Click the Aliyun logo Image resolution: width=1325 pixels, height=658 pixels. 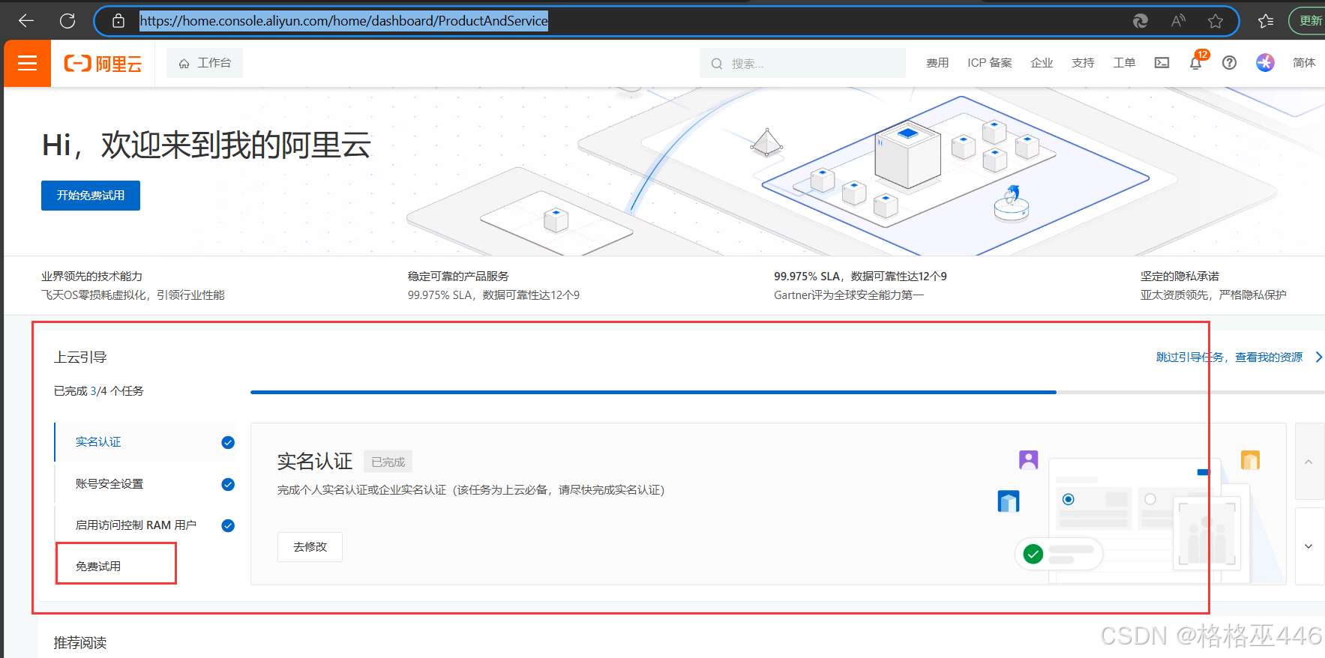click(x=103, y=64)
